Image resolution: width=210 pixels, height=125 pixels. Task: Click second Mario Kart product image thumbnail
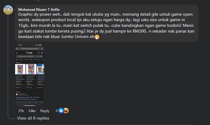(31, 69)
